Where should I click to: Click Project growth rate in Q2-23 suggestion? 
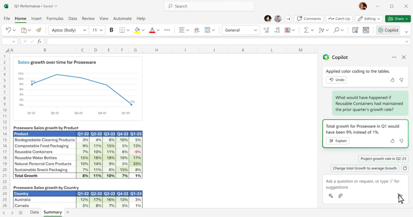point(383,159)
